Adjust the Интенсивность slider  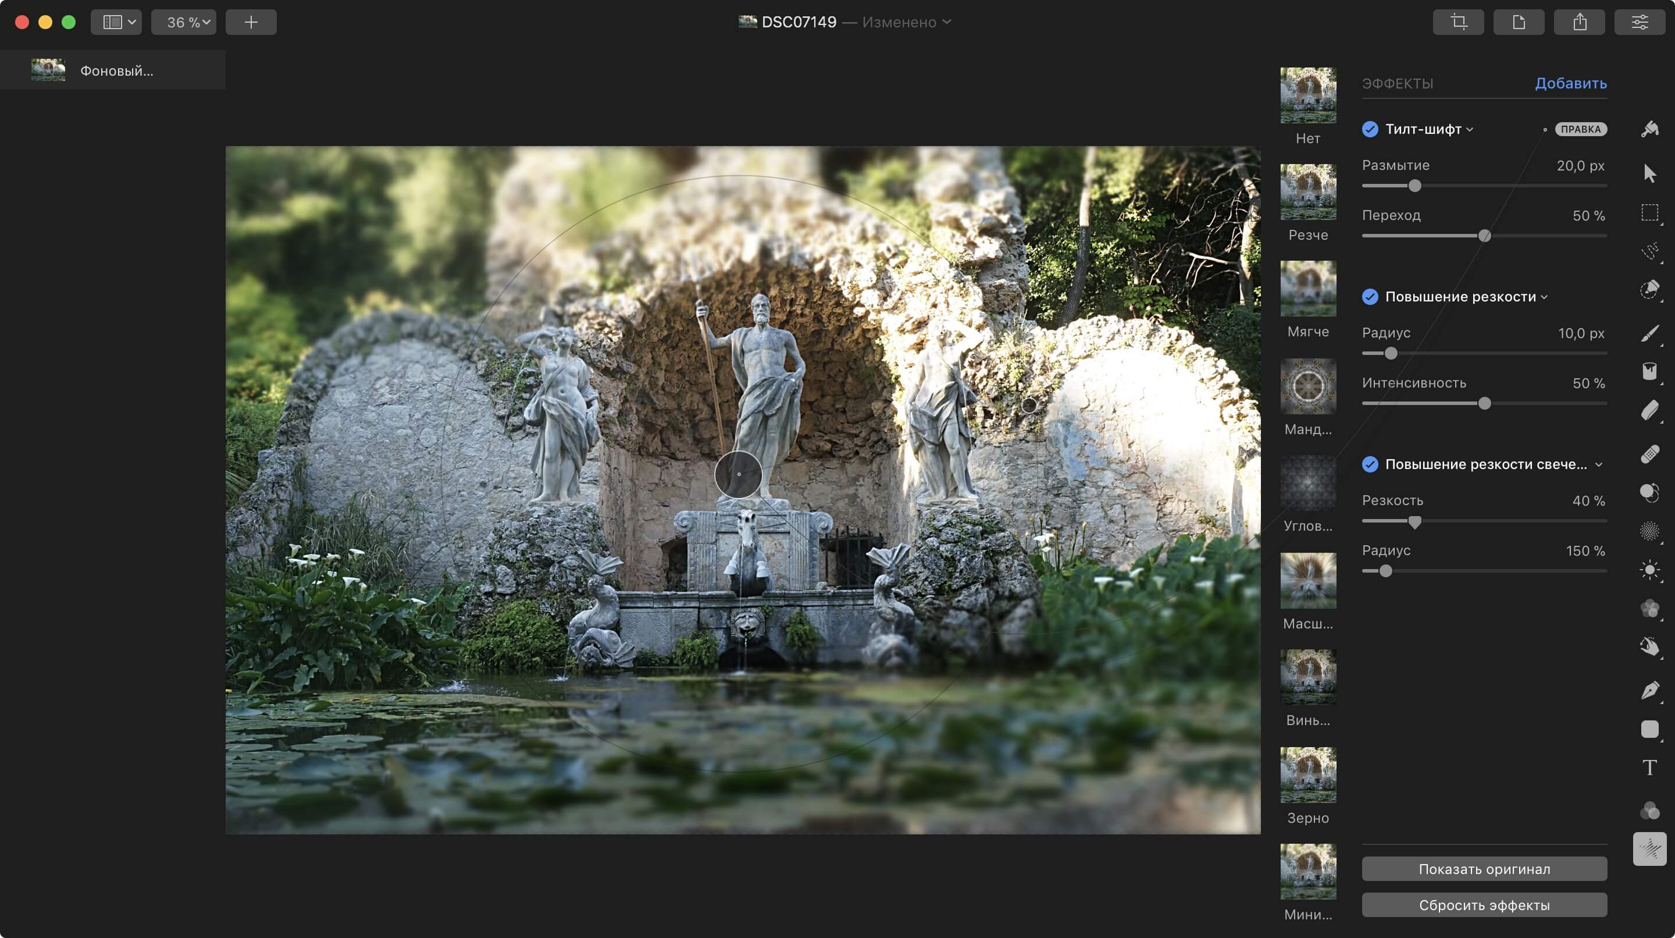click(1484, 404)
